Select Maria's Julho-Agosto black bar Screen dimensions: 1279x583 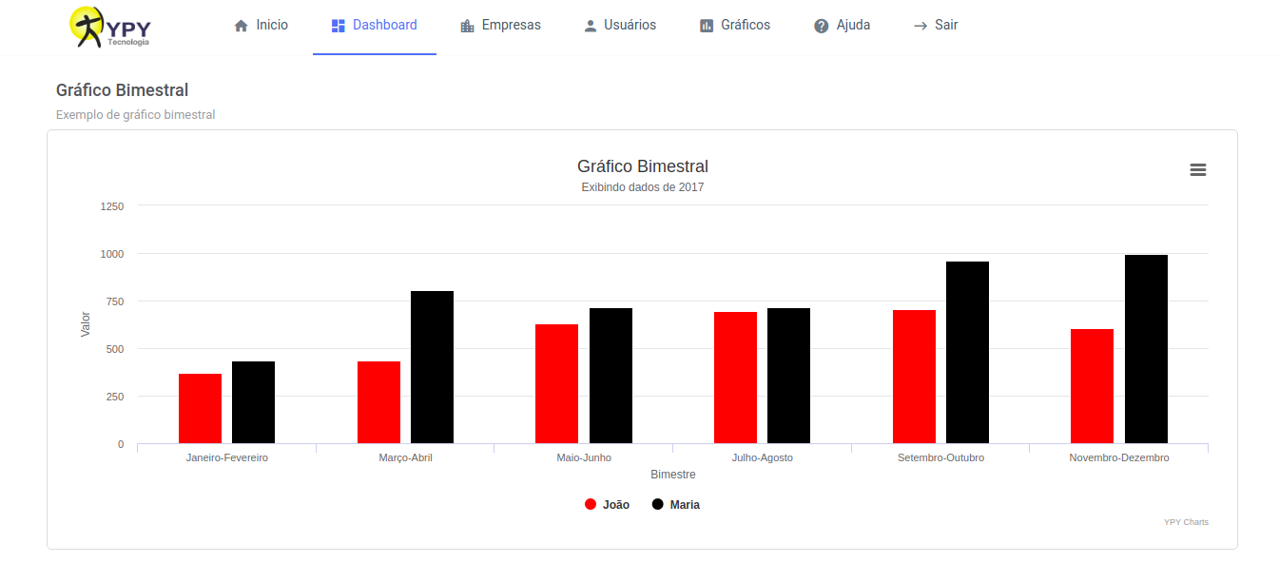tap(788, 376)
